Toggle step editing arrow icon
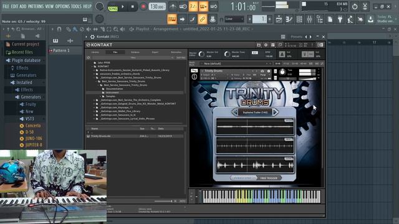This screenshot has width=399, height=224. [x=182, y=19]
